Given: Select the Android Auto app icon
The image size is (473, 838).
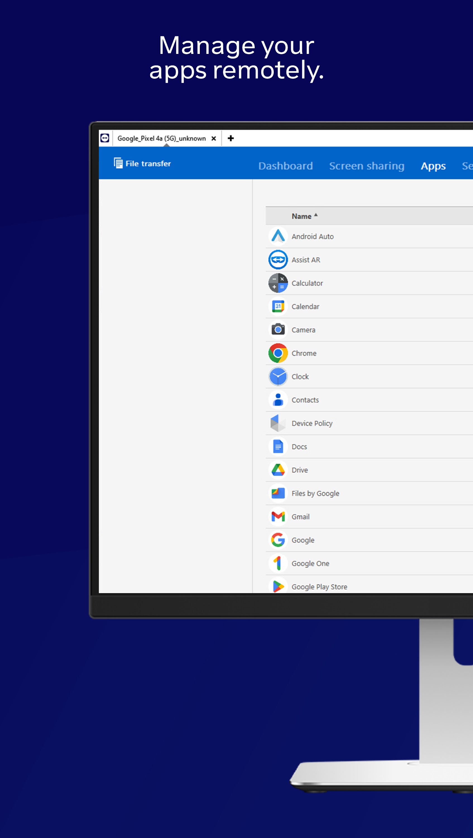Looking at the screenshot, I should [278, 236].
